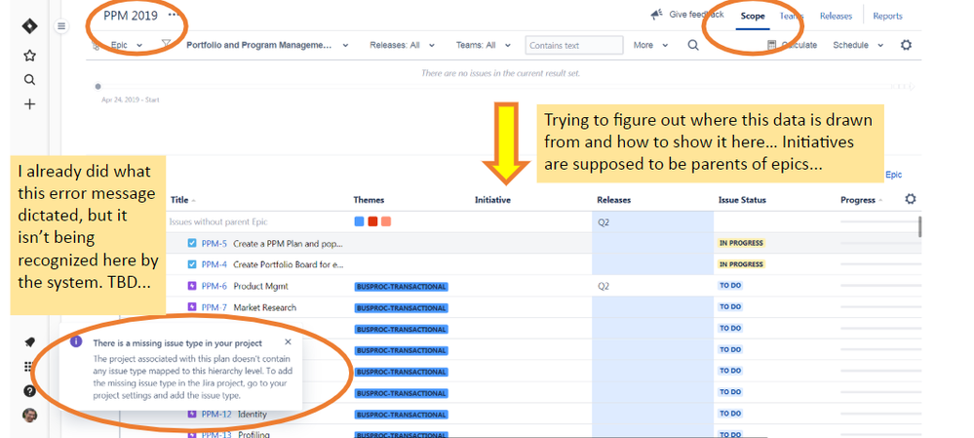Open Starred items in the sidebar

tap(29, 56)
